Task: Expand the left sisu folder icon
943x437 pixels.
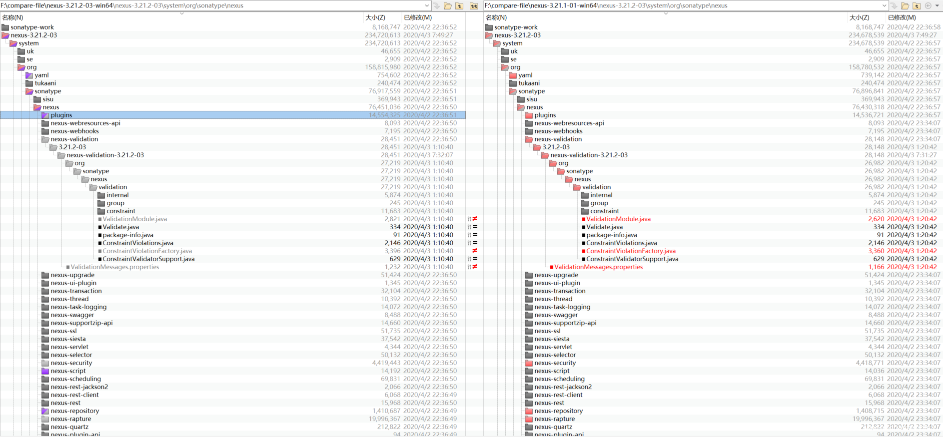Action: [x=37, y=99]
